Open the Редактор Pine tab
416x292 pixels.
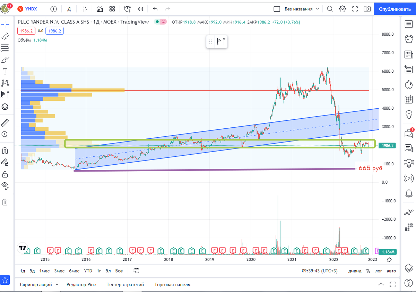pos(81,284)
